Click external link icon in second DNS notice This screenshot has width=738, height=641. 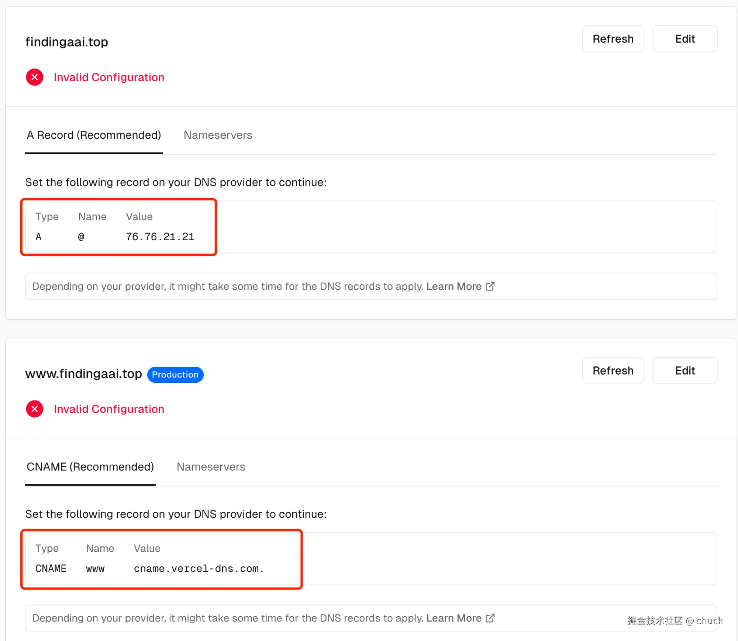(x=490, y=618)
